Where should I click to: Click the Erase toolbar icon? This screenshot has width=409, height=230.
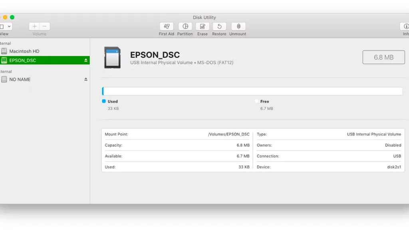203,26
